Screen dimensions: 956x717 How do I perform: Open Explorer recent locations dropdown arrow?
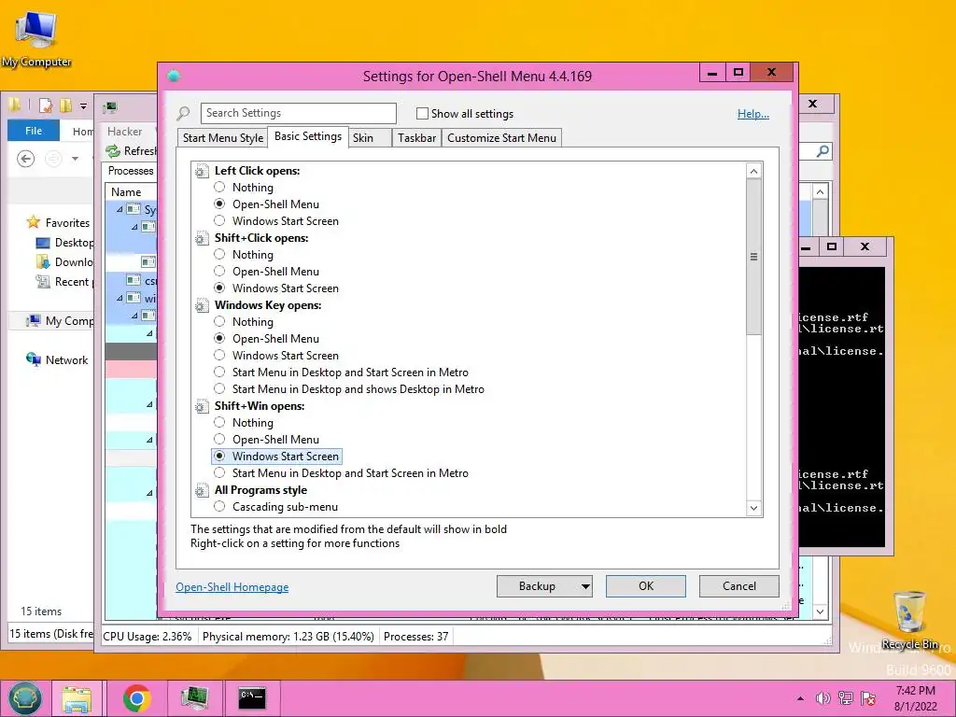click(75, 159)
